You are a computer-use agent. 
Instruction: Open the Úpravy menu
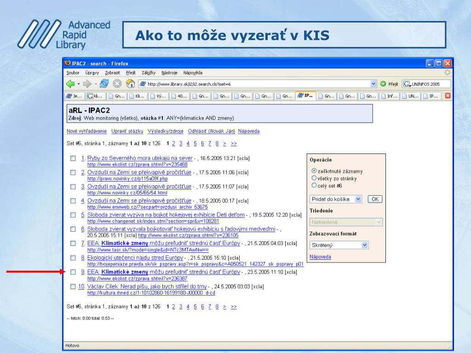pyautogui.click(x=92, y=73)
